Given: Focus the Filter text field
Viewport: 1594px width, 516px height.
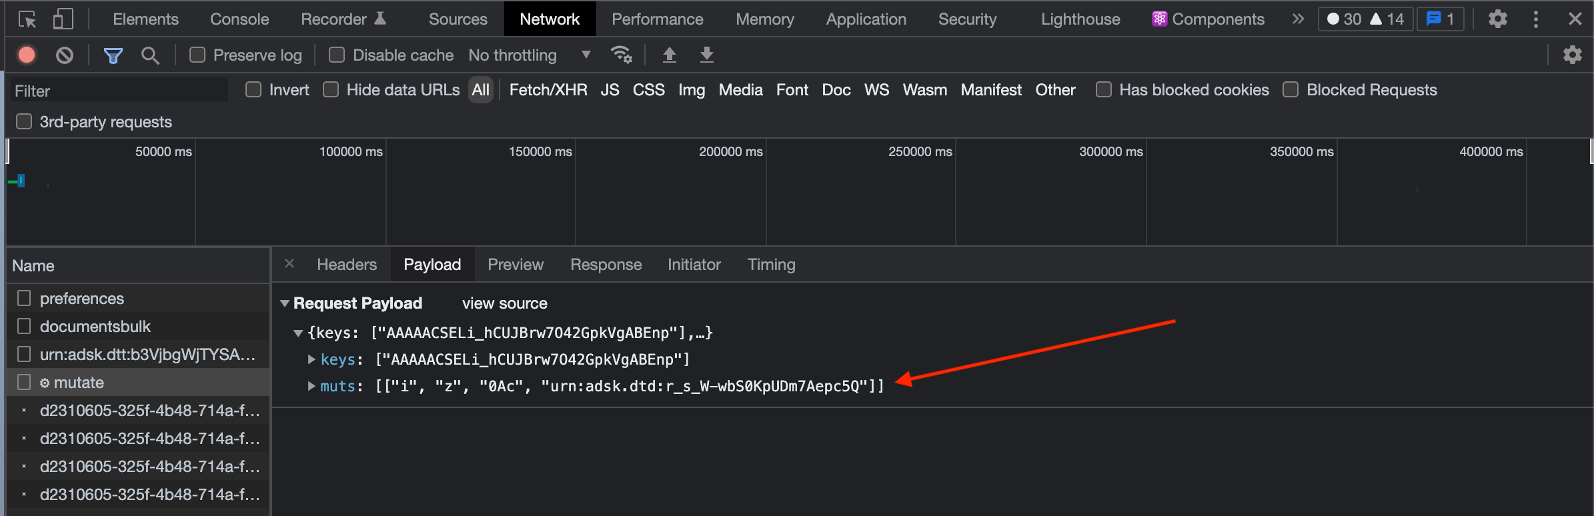Looking at the screenshot, I should [119, 90].
